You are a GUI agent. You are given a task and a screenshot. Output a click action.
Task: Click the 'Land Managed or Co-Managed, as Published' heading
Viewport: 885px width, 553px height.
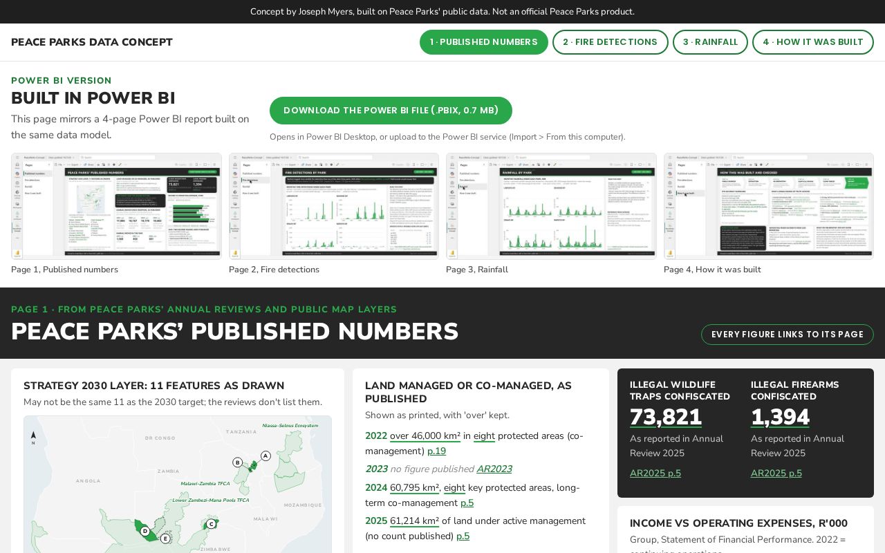[x=468, y=392]
